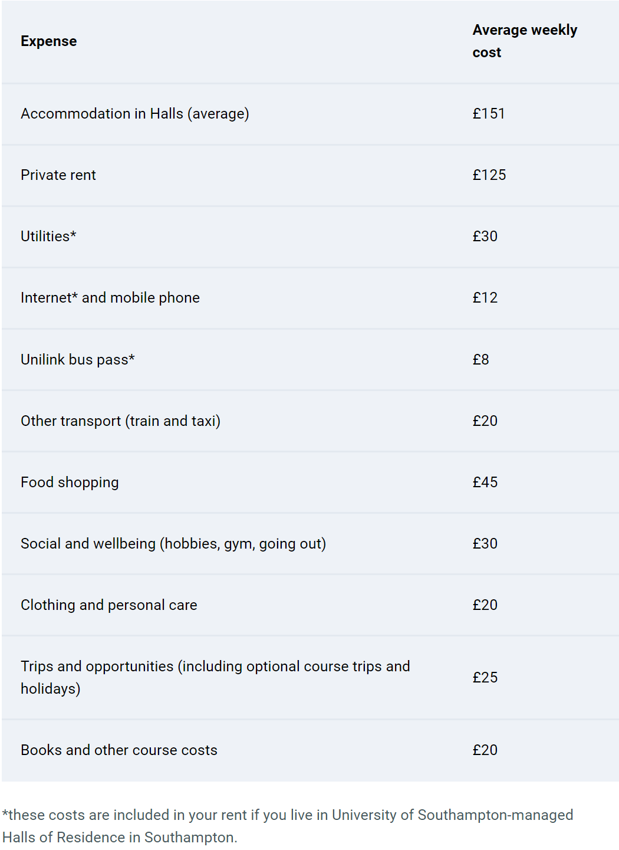Image resolution: width=619 pixels, height=850 pixels.
Task: Click the £45 food shopping cost
Action: (485, 483)
